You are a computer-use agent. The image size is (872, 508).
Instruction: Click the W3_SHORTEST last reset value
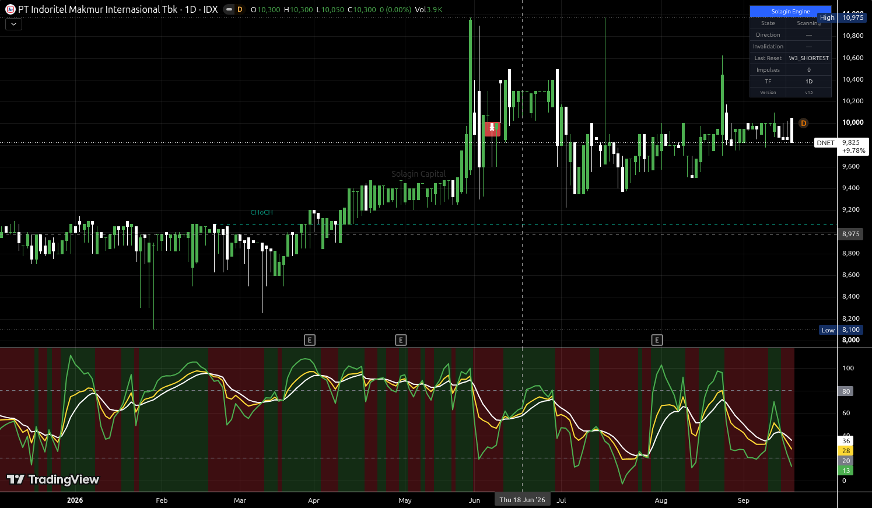pyautogui.click(x=808, y=58)
